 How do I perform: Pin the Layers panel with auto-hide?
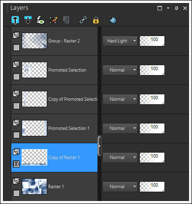176,8
